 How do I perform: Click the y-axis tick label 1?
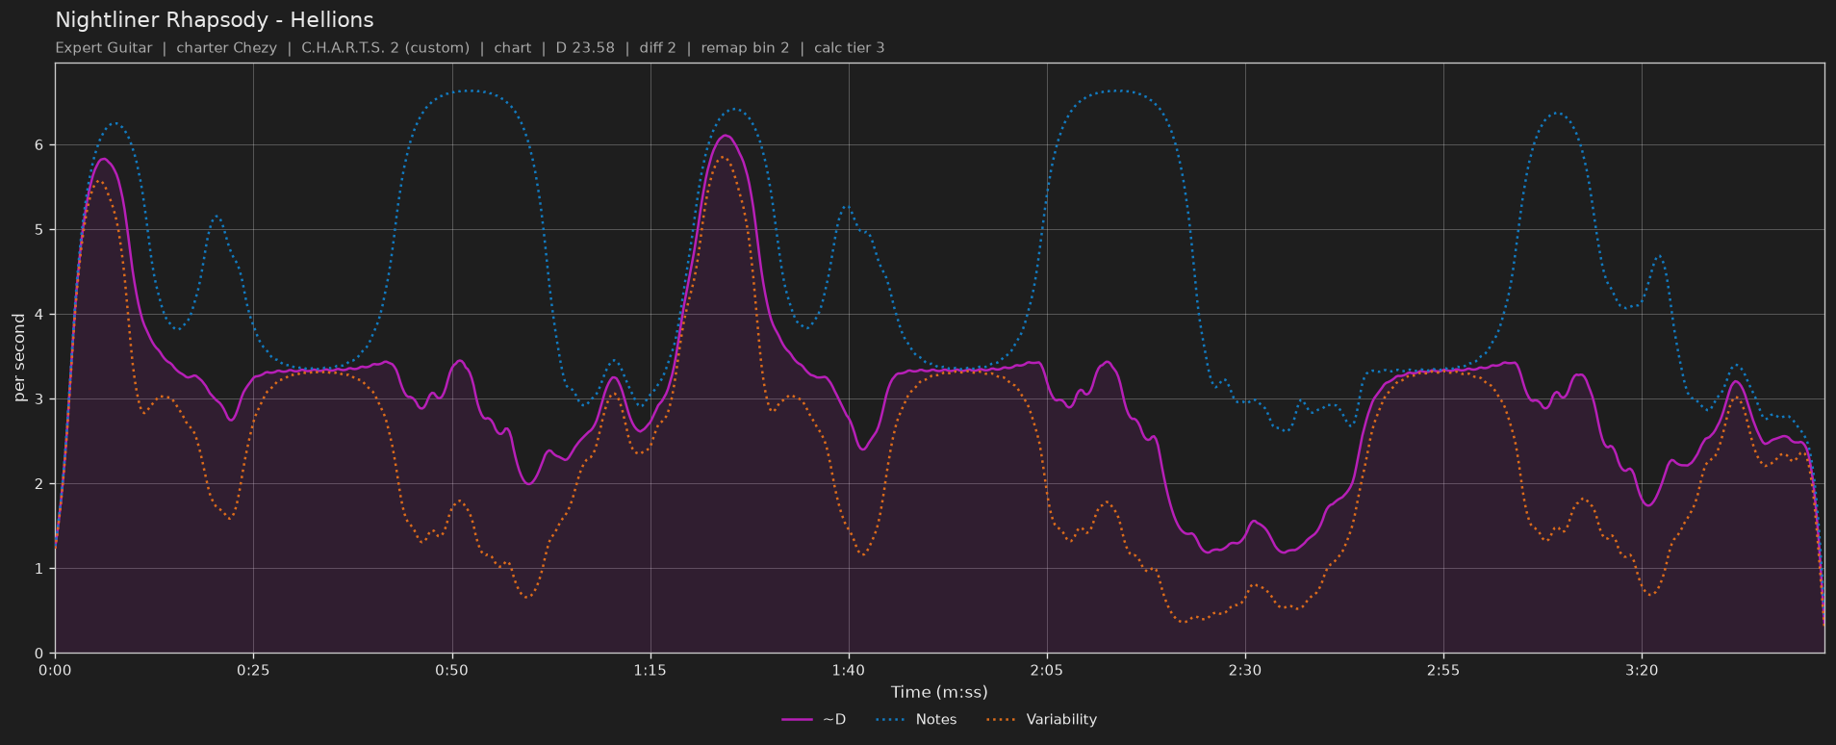click(39, 569)
